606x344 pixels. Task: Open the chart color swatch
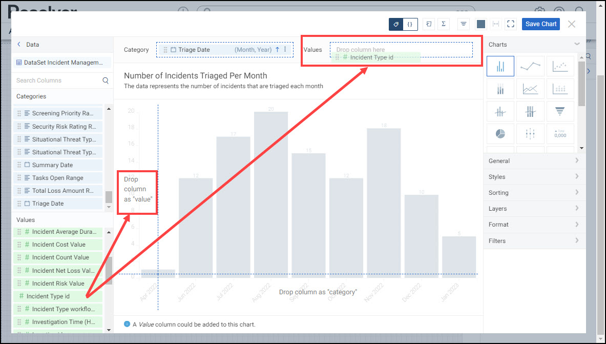480,24
